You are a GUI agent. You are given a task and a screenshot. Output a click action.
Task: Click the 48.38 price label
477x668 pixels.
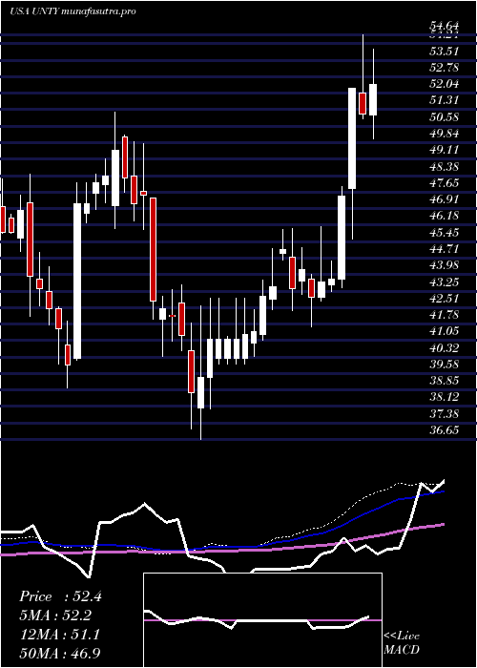(x=445, y=166)
